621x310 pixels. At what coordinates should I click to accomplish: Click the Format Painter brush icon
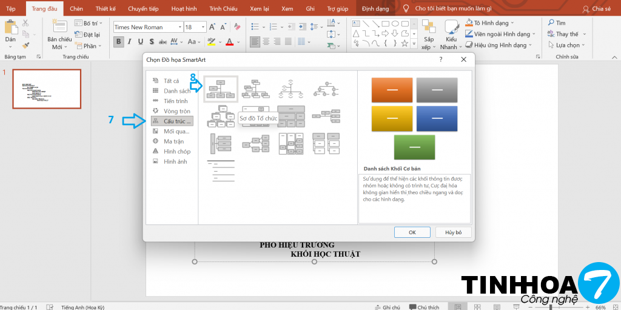pyautogui.click(x=25, y=45)
